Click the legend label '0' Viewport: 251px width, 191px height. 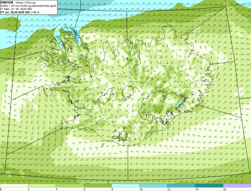pyautogui.click(x=1, y=189)
